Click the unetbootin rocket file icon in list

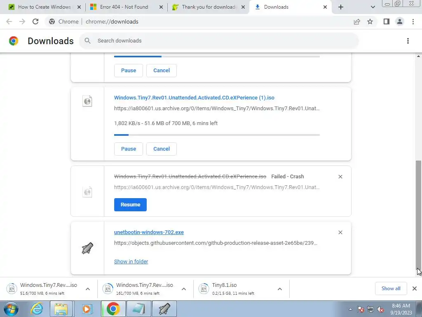(87, 248)
